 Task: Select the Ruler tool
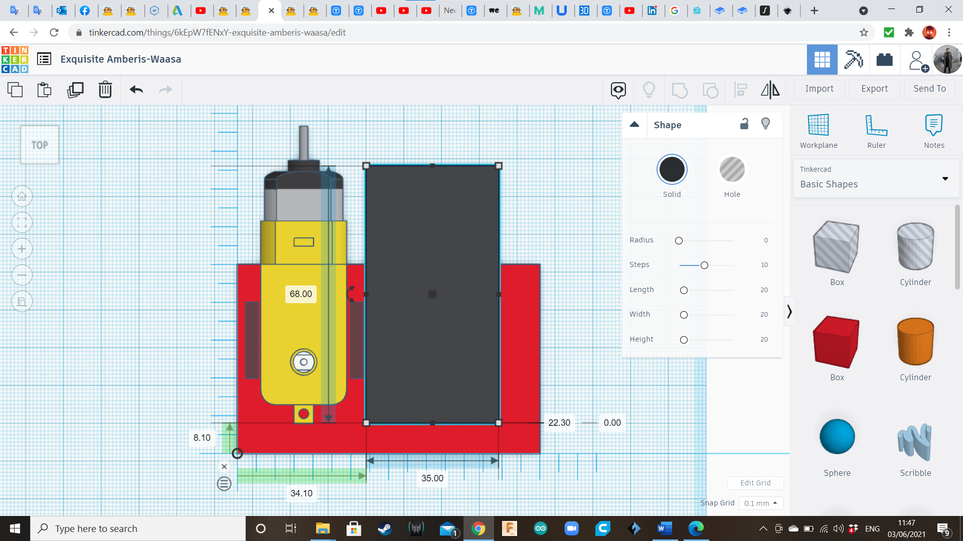pos(876,130)
